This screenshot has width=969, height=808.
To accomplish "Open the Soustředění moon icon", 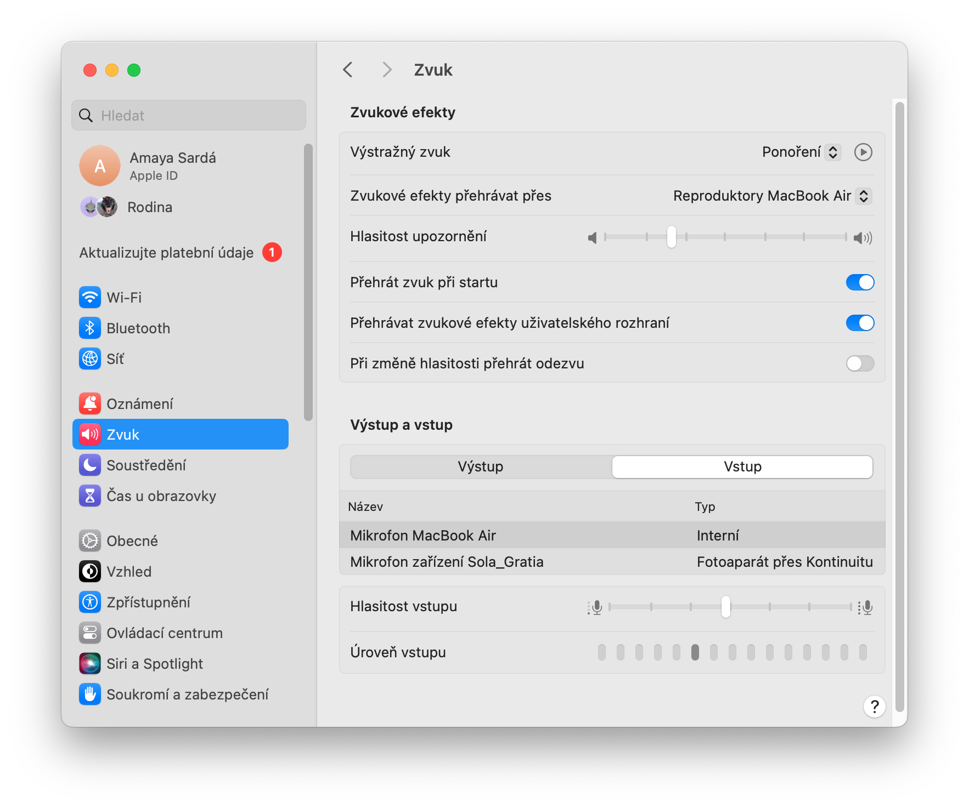I will coord(90,465).
